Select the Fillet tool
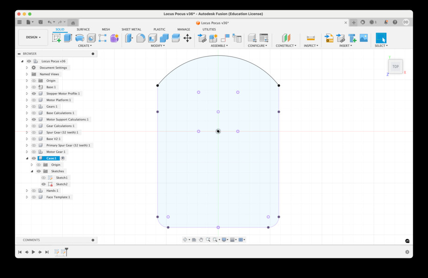428x278 pixels. click(141, 38)
